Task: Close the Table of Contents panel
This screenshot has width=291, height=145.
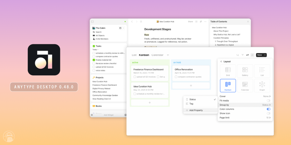Action: 248,22
